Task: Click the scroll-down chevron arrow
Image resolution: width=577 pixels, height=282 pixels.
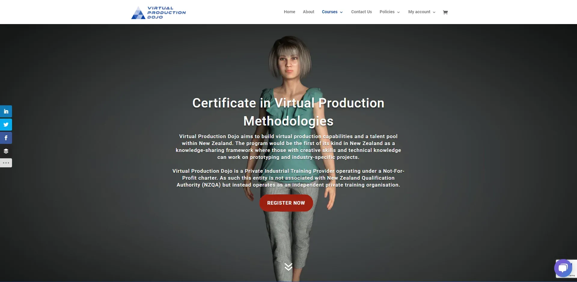Action: tap(288, 266)
